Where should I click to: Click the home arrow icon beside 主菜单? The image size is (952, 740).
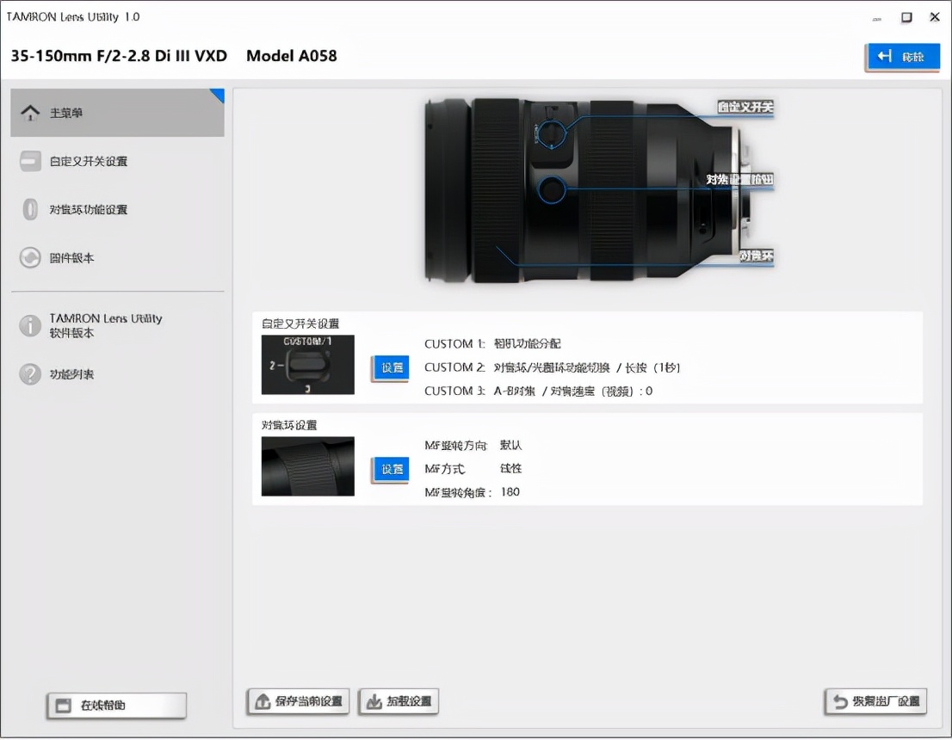point(30,113)
